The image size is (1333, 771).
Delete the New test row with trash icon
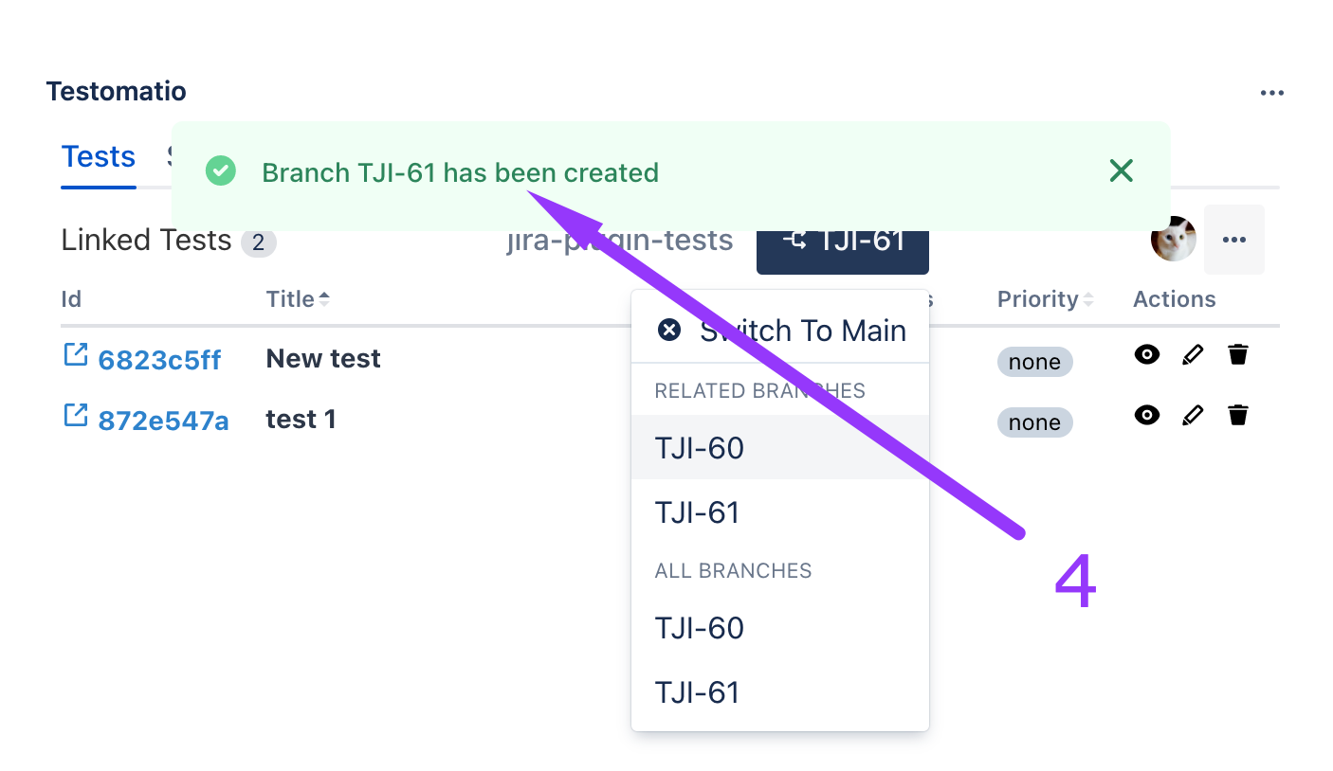pos(1237,355)
